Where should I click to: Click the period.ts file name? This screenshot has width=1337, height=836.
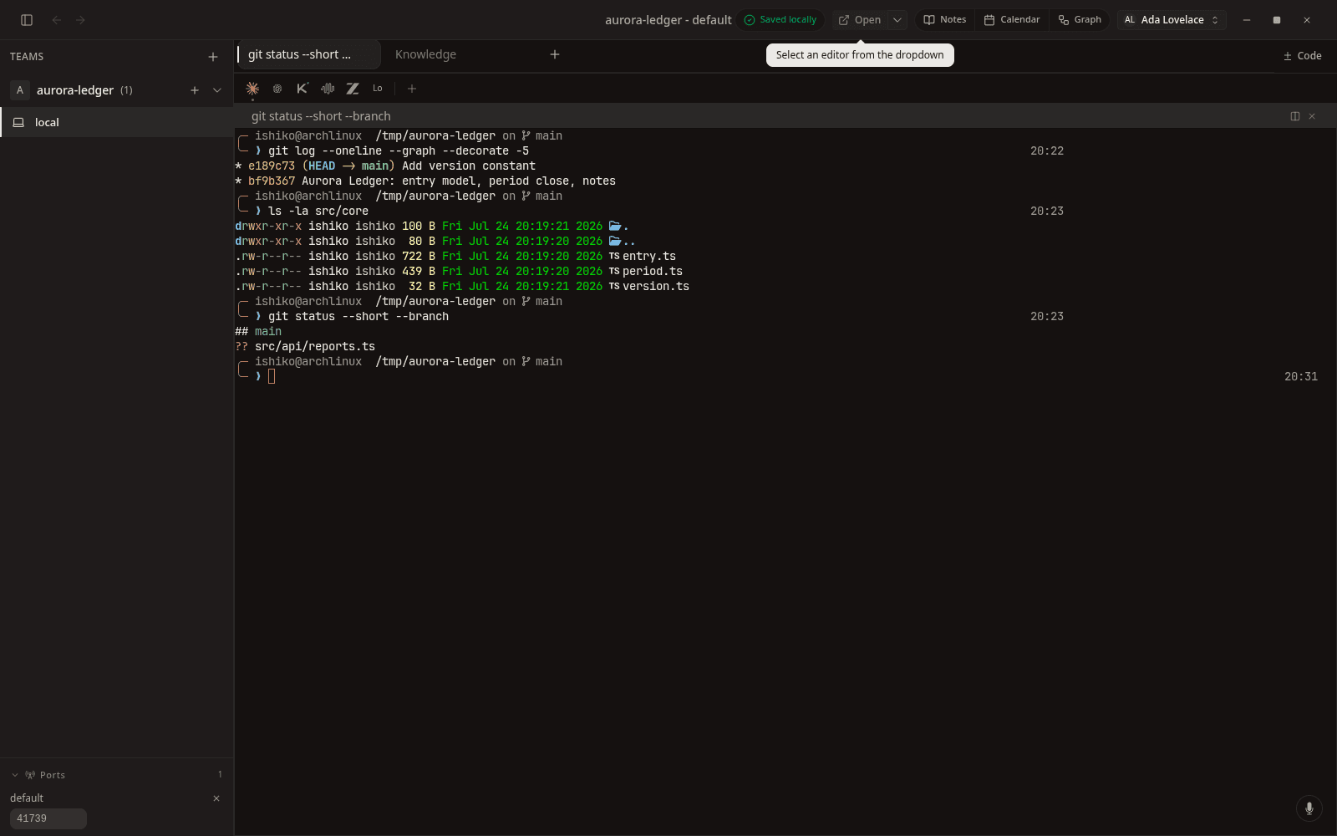pyautogui.click(x=653, y=271)
